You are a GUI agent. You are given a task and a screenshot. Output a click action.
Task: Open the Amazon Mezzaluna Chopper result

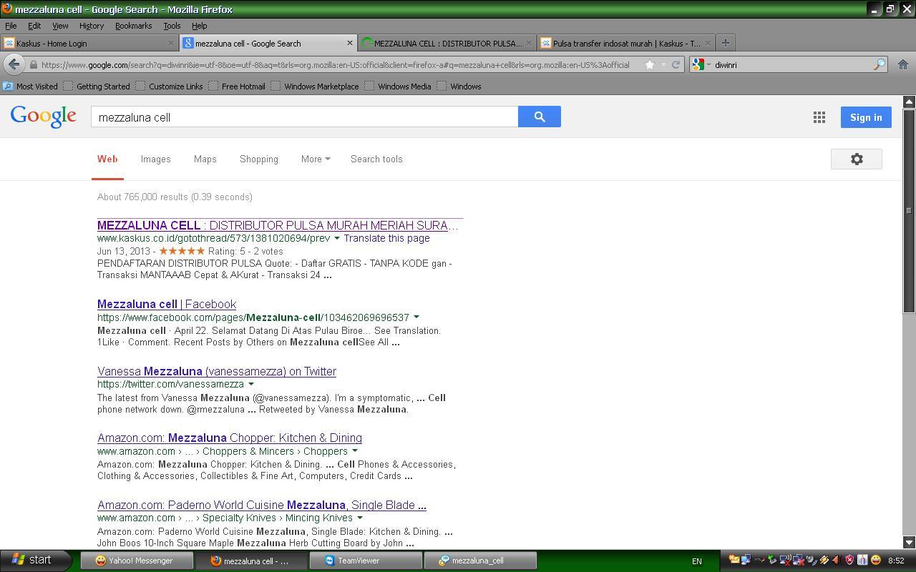230,438
